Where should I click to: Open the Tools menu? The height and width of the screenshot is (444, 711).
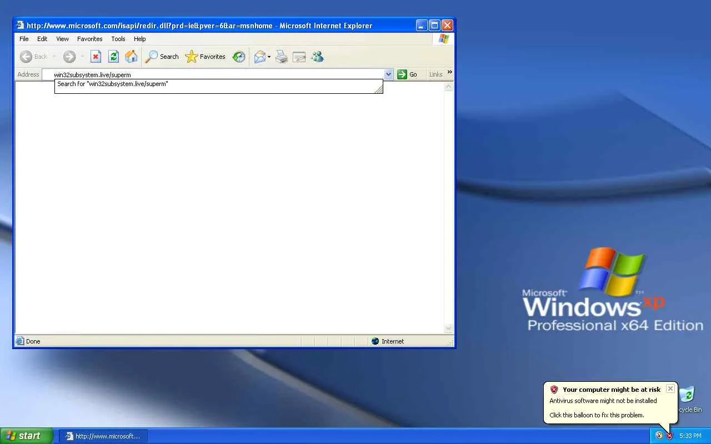pos(118,39)
